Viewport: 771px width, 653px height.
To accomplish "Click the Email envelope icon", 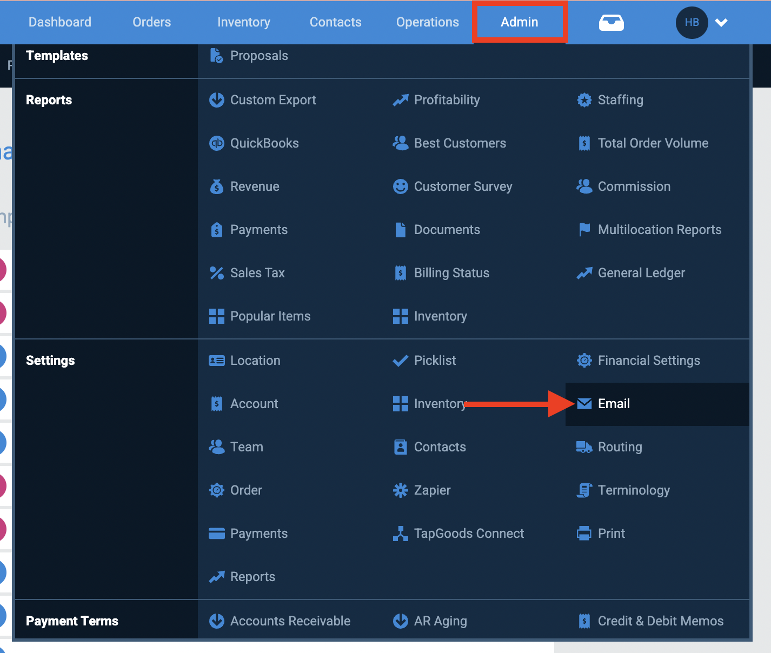I will coord(584,404).
